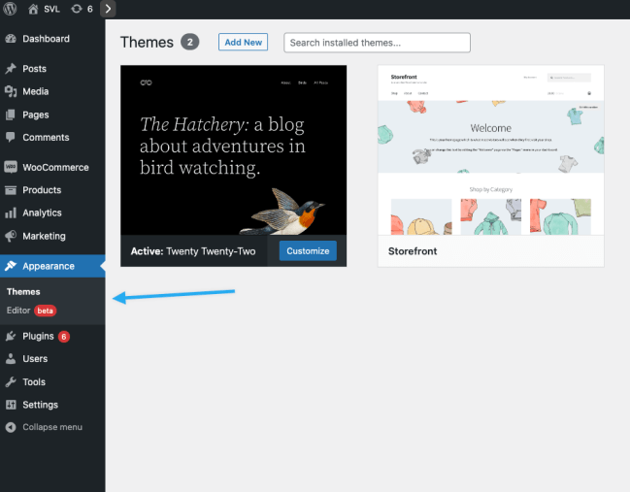Click the Dashboard gauge icon
This screenshot has width=630, height=492.
click(x=11, y=39)
